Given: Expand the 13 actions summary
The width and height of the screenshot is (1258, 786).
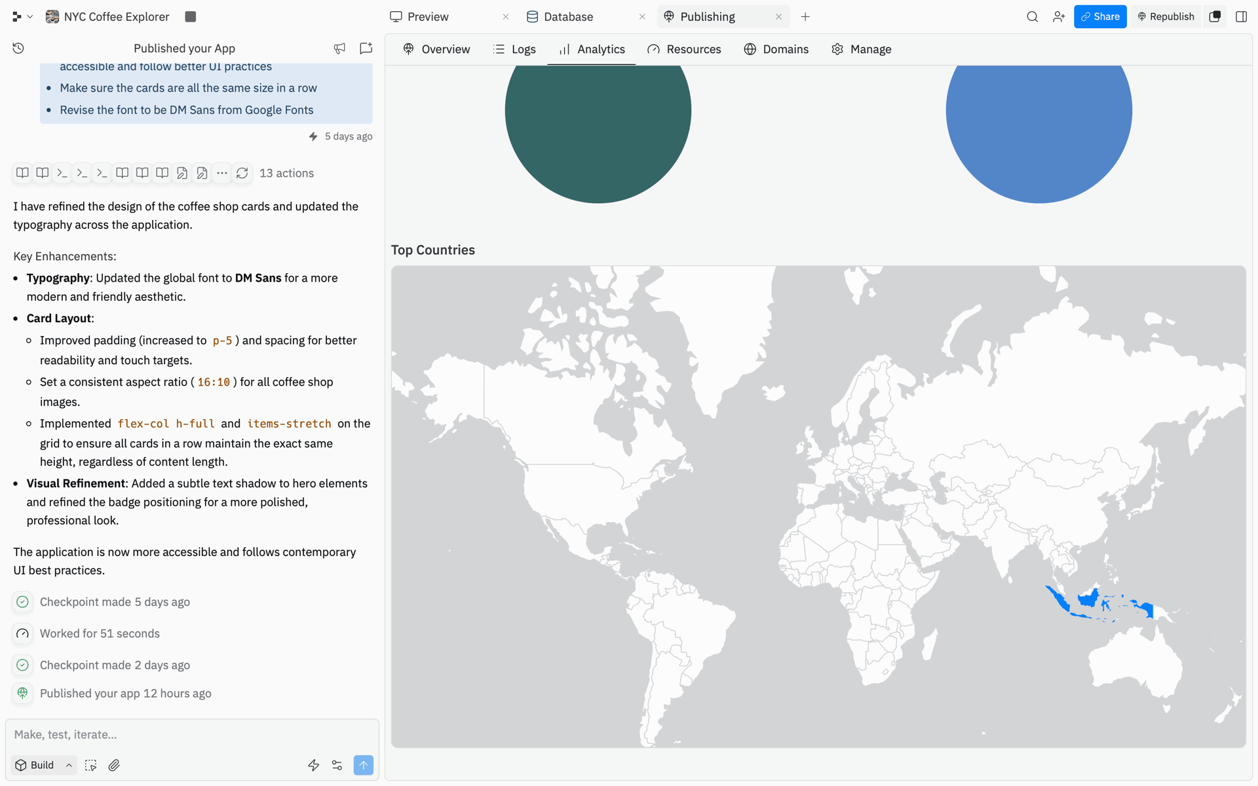Looking at the screenshot, I should click(x=286, y=174).
